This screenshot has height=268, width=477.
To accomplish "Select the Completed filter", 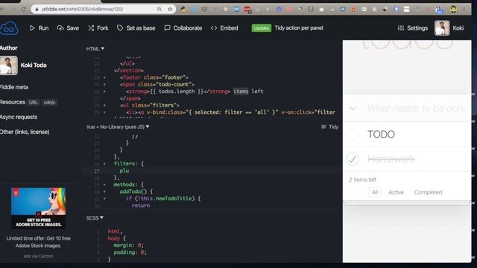I will click(428, 192).
